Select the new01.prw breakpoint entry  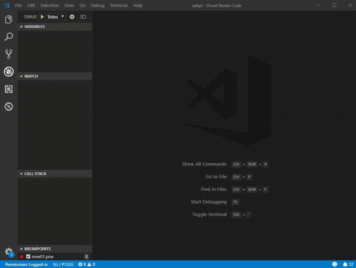55,256
